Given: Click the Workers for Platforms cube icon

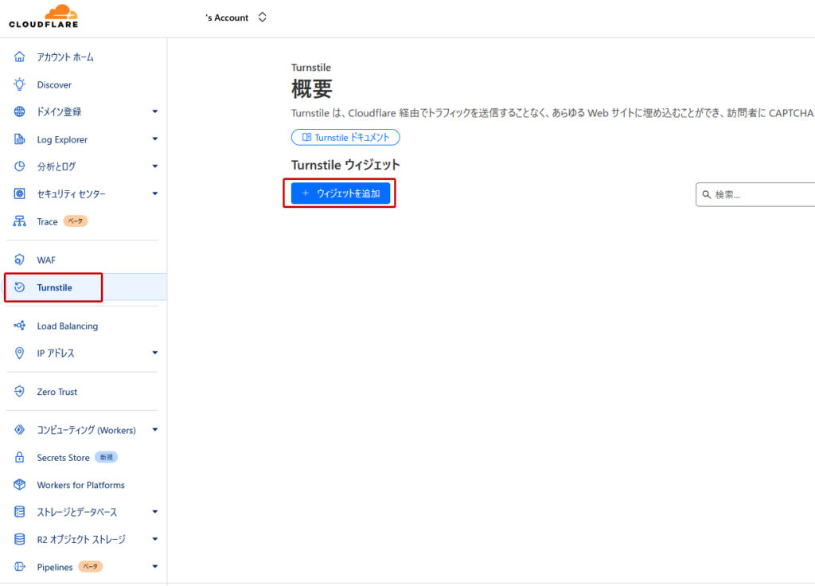Looking at the screenshot, I should [x=20, y=485].
